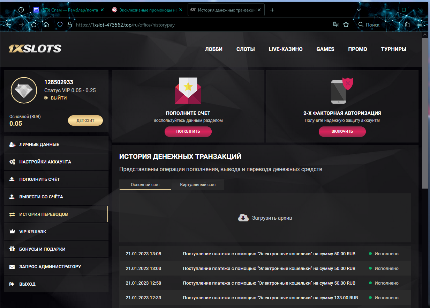Open the LIVE-КАЗИНО menu item
The height and width of the screenshot is (308, 430).
point(286,49)
